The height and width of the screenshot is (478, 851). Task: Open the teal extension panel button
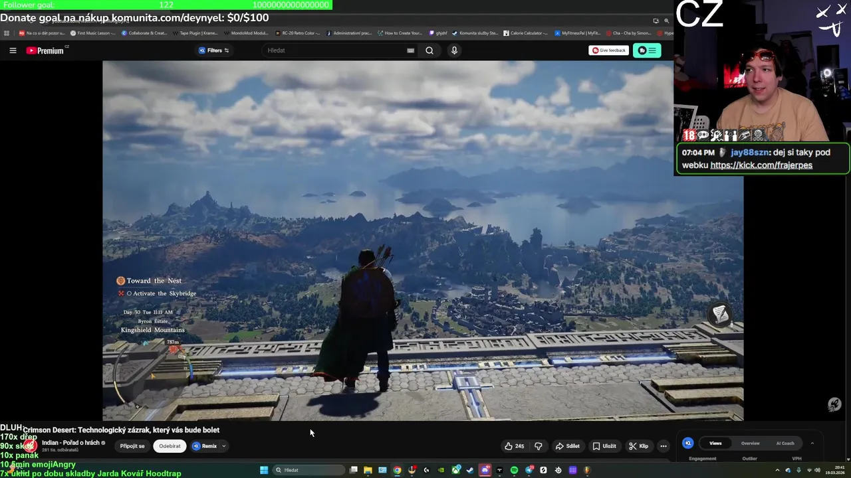coord(647,50)
